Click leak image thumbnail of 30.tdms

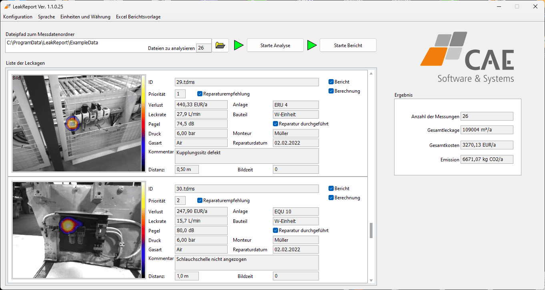[x=76, y=230]
